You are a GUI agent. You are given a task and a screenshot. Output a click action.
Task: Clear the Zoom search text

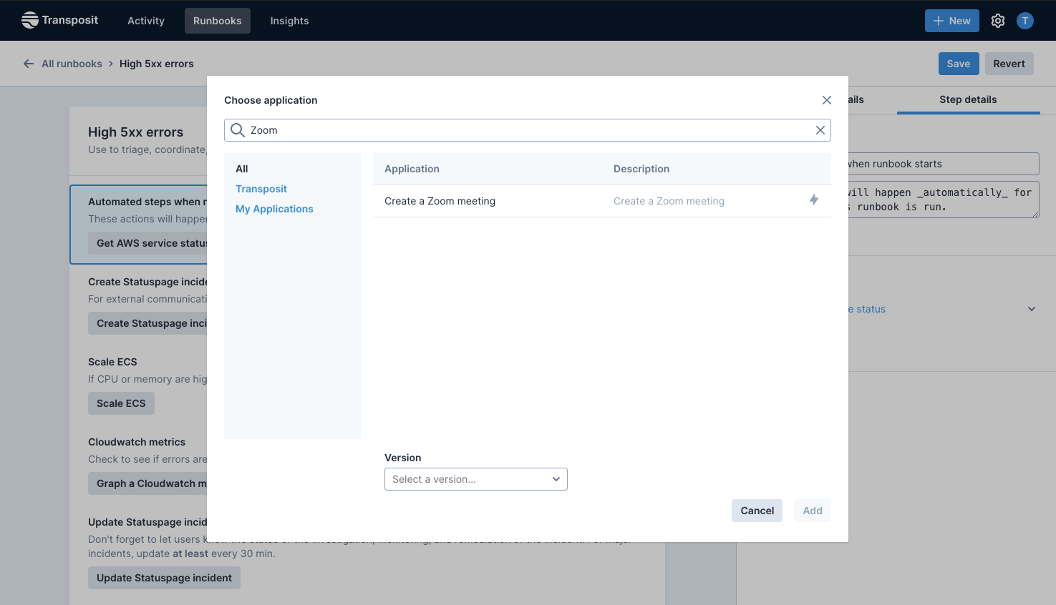820,130
